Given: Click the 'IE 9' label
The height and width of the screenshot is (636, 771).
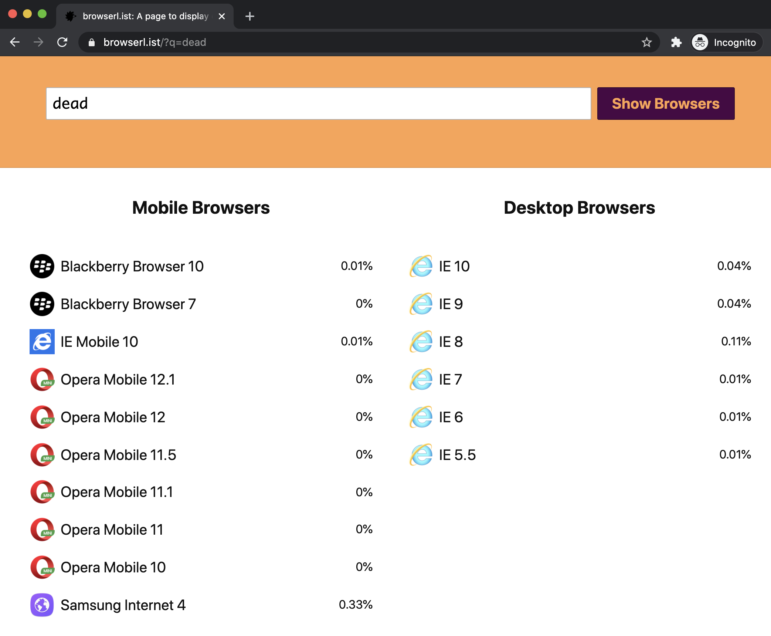Looking at the screenshot, I should (x=451, y=304).
